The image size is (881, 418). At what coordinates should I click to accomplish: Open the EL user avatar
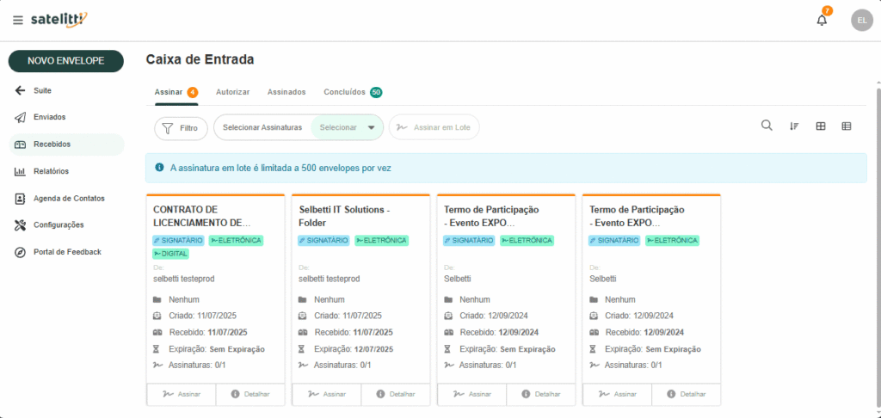click(861, 20)
